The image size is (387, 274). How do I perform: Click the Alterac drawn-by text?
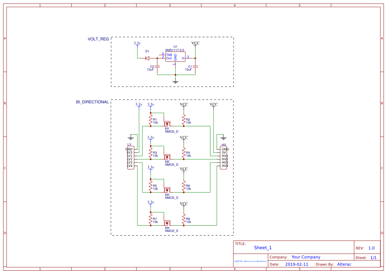(x=344, y=264)
